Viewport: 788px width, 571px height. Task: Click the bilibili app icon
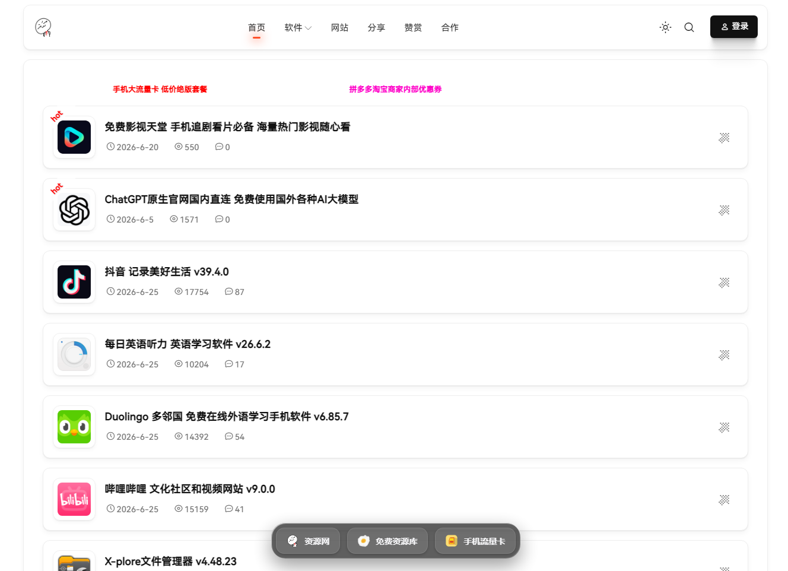[x=74, y=499]
